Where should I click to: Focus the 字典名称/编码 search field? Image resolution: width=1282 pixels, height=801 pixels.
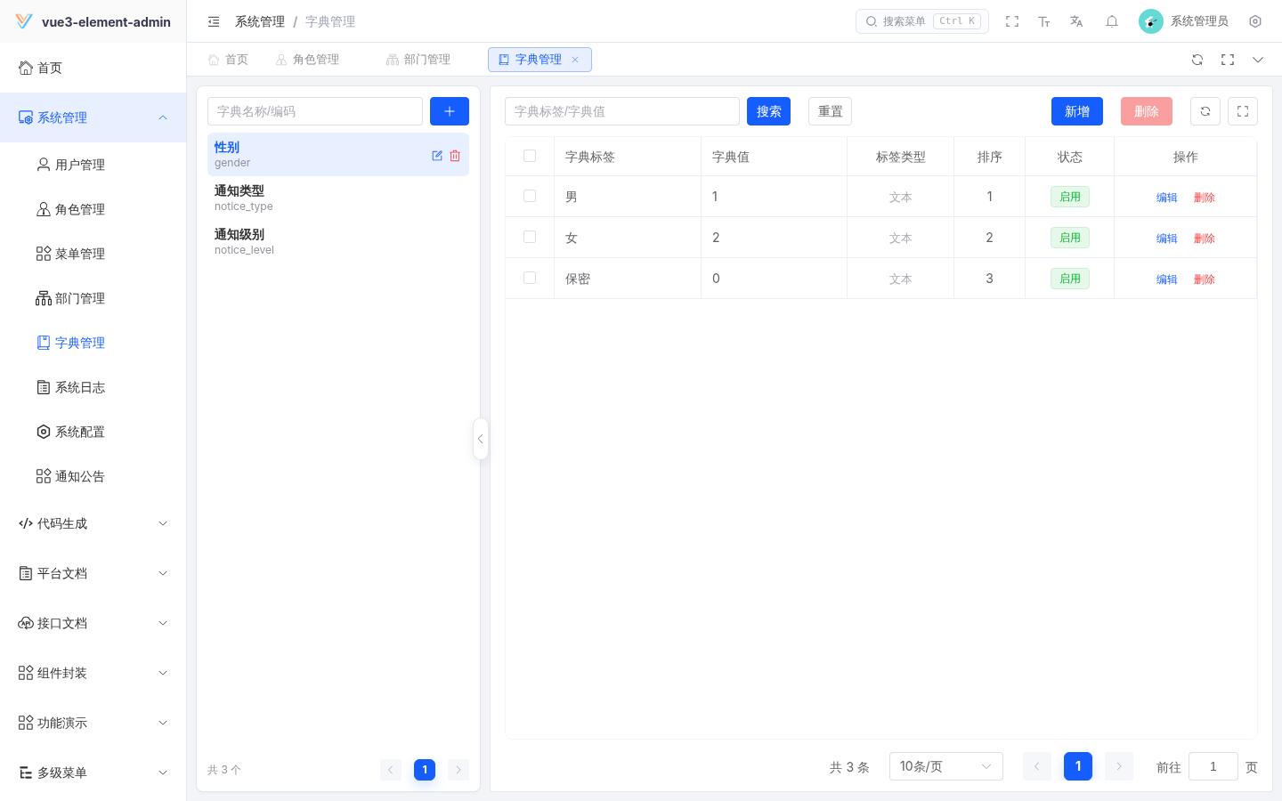(315, 111)
